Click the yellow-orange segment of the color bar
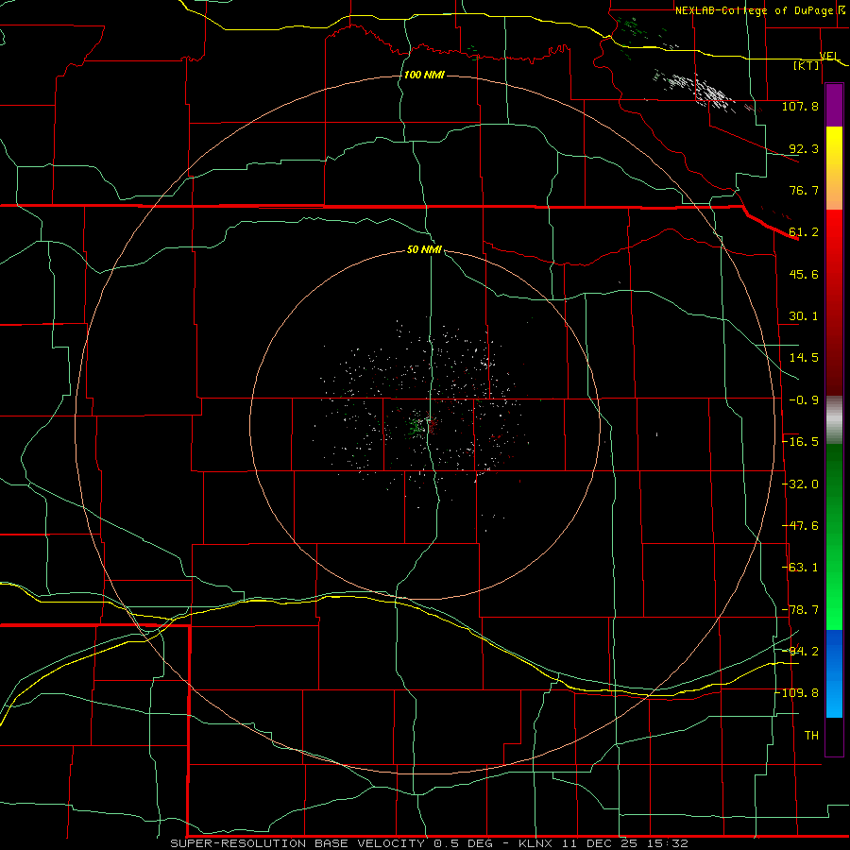Image resolution: width=850 pixels, height=850 pixels. pyautogui.click(x=834, y=168)
